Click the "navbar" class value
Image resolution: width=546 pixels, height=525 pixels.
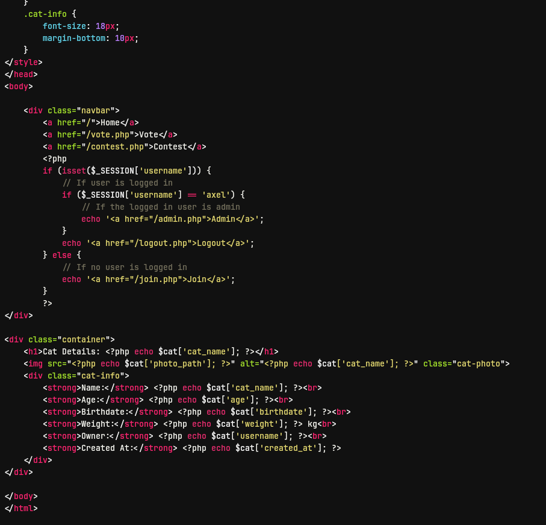point(95,110)
